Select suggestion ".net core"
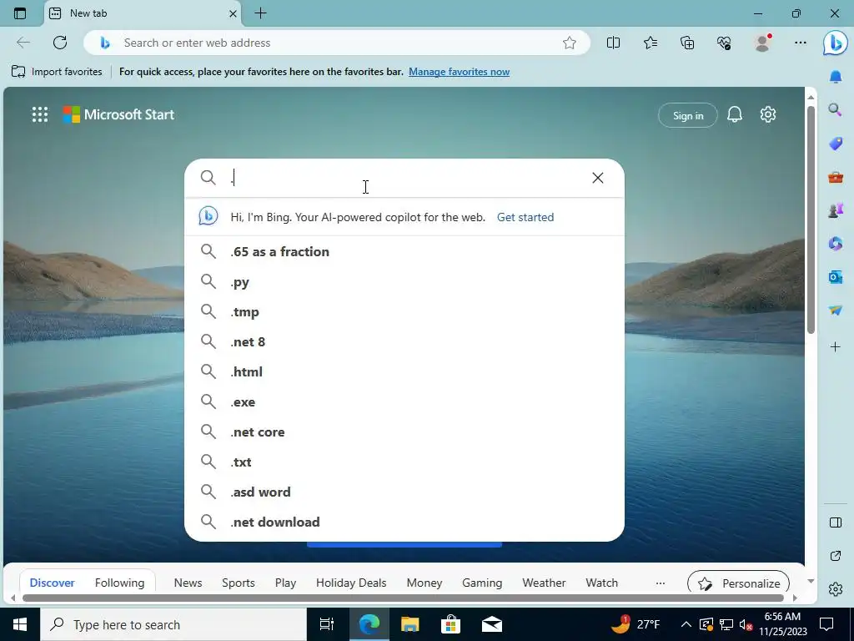 point(404,432)
